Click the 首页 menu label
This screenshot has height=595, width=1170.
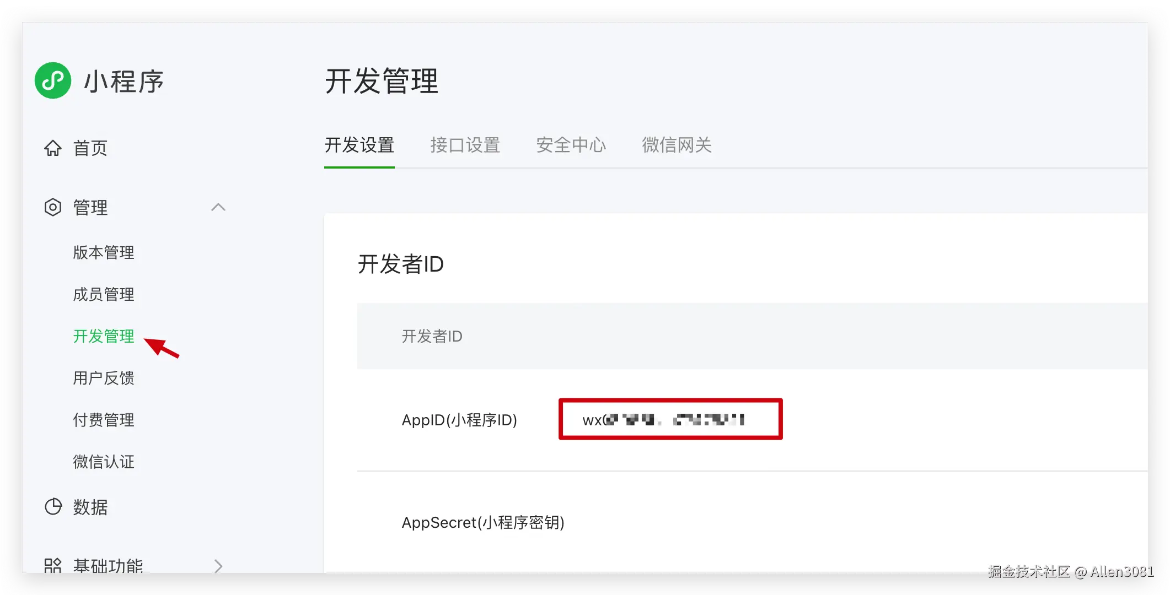90,148
